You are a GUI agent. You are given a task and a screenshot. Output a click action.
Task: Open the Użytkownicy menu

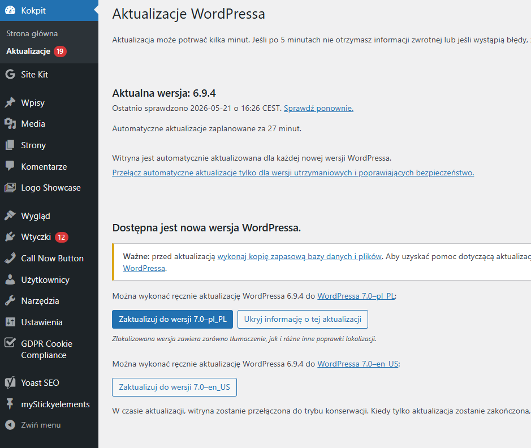pyautogui.click(x=49, y=279)
